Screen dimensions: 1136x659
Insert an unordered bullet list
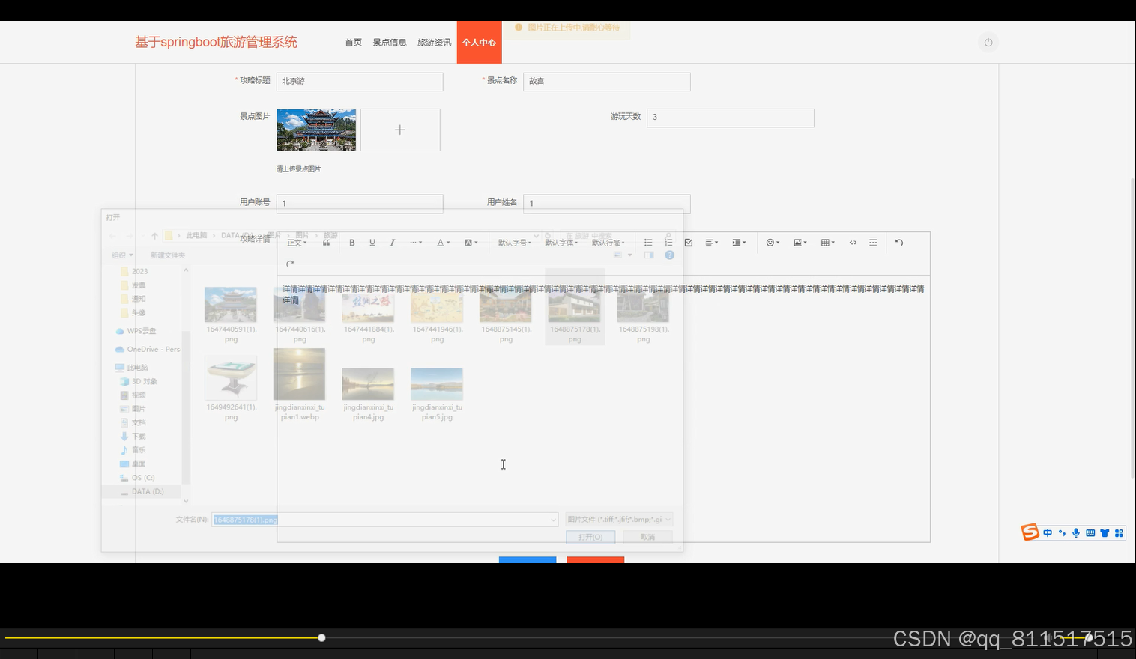[648, 243]
